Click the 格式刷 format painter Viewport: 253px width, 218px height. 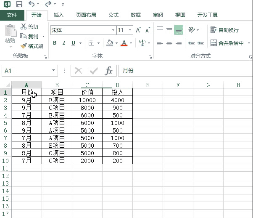(x=32, y=46)
